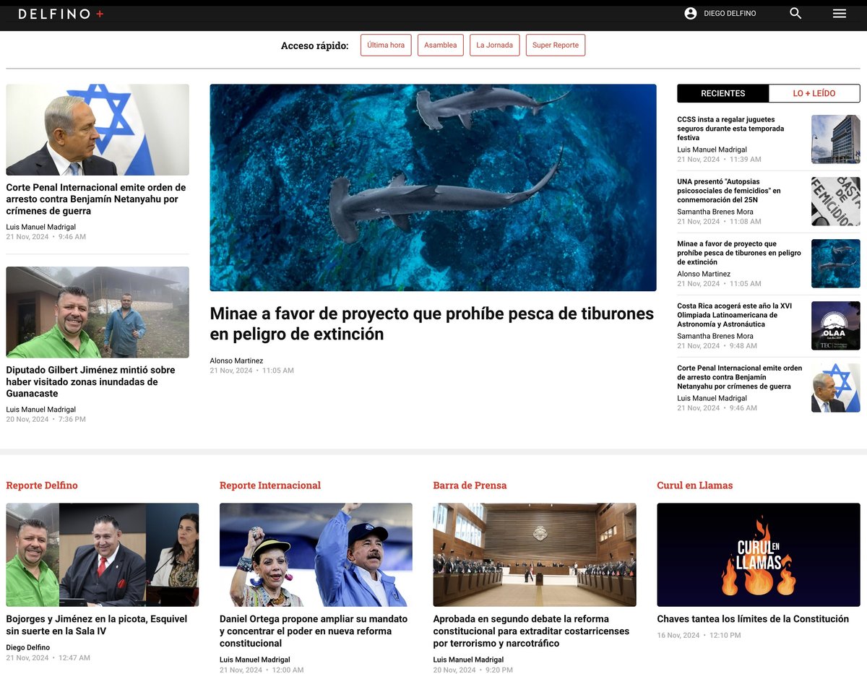Open Olimpiada Latinoamericana de Astronomía article
This screenshot has width=867, height=674.
[734, 315]
